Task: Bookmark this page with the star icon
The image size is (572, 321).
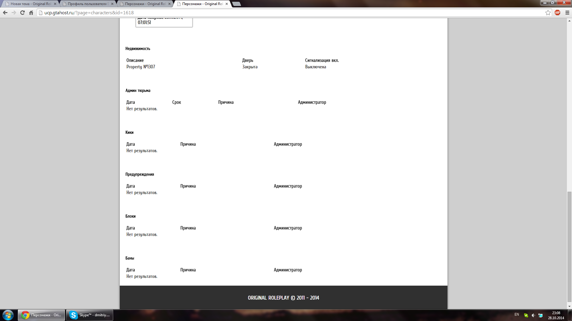Action: point(548,12)
